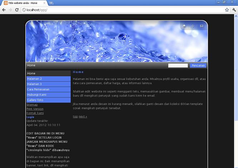Open the Halaman 2 menu item
238x168 pixels.
point(48,79)
